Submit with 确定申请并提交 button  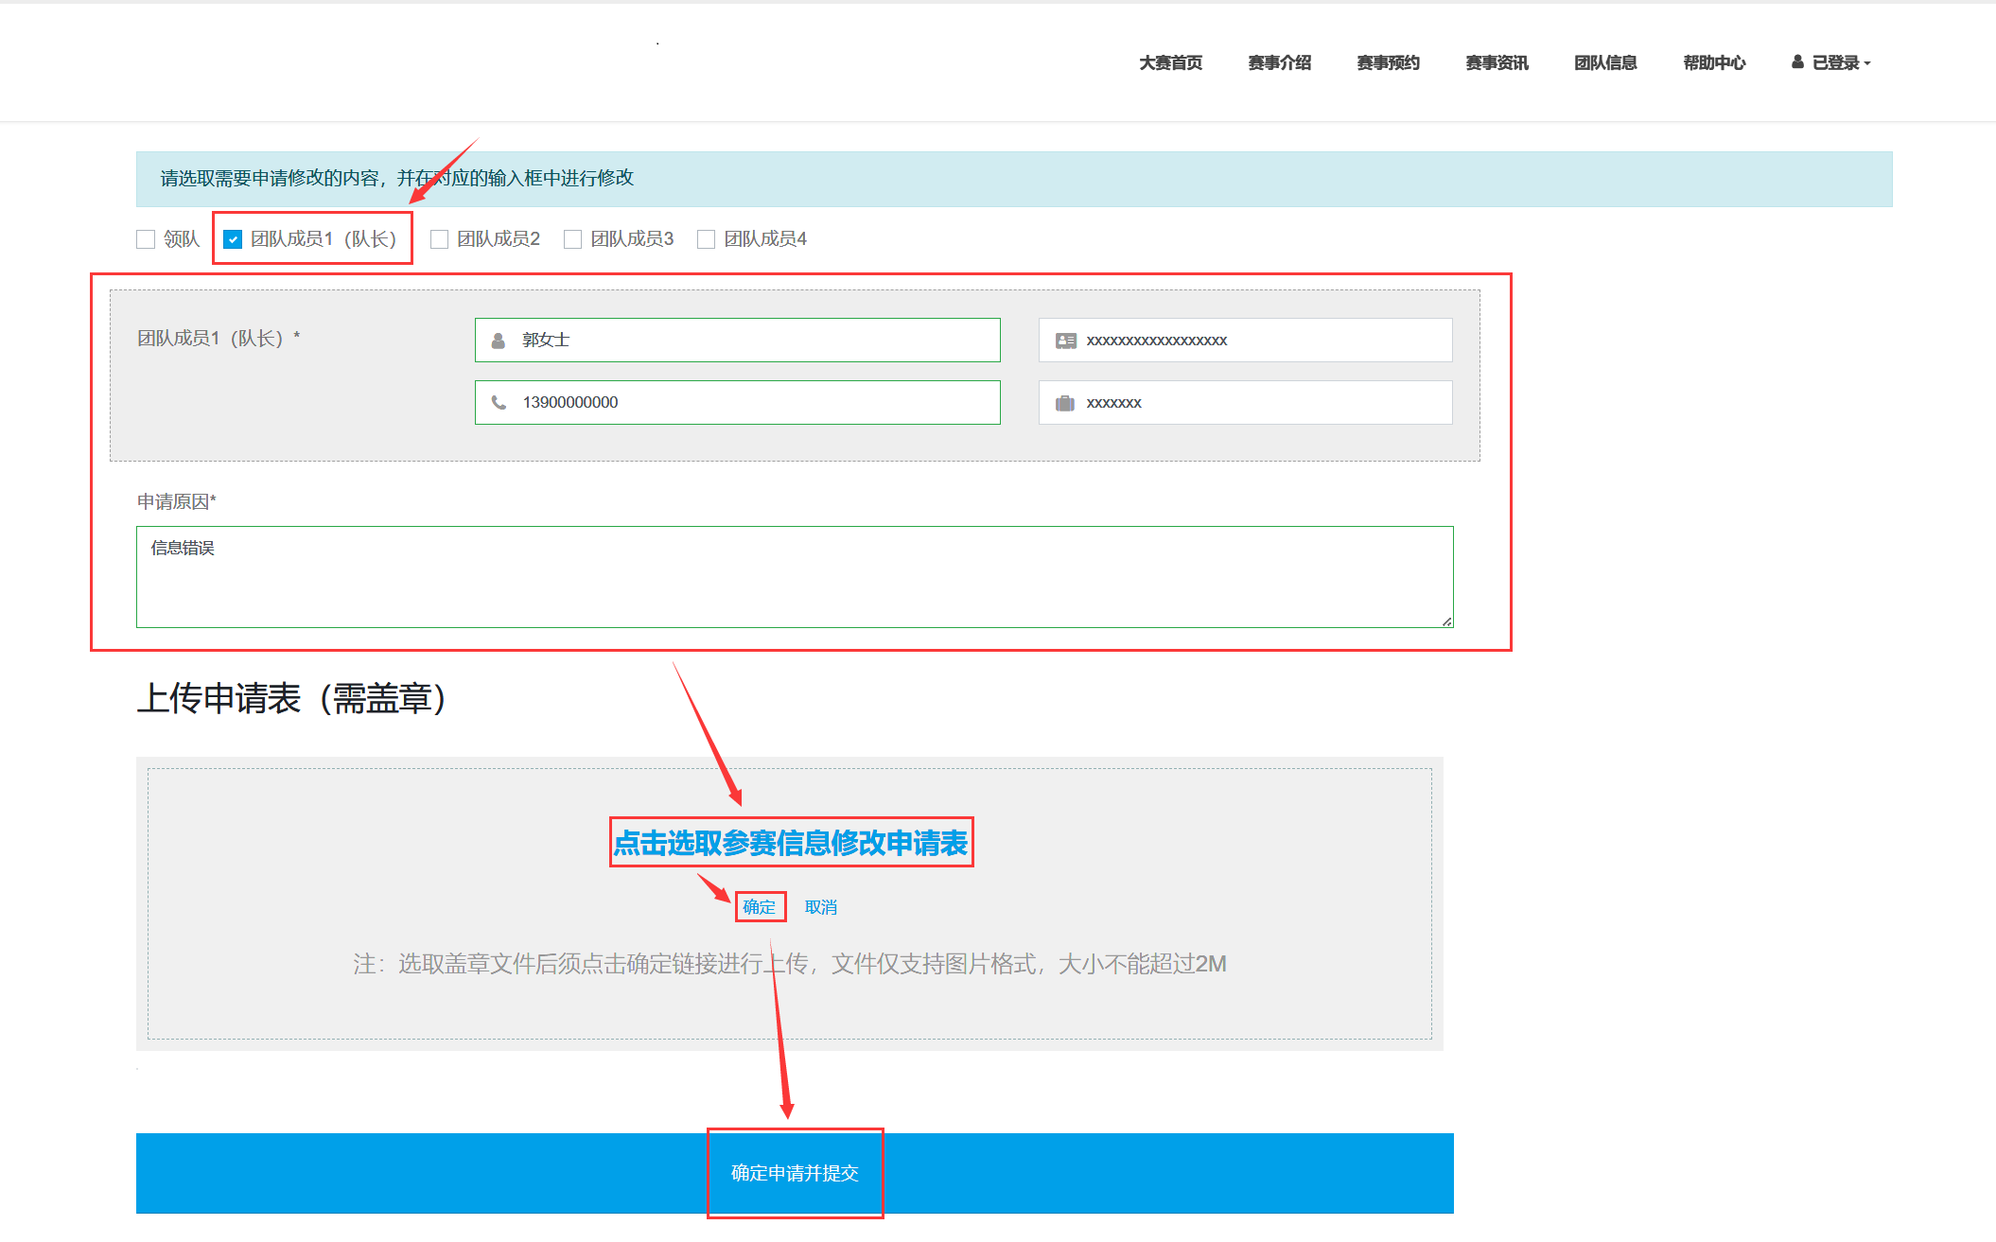click(795, 1173)
